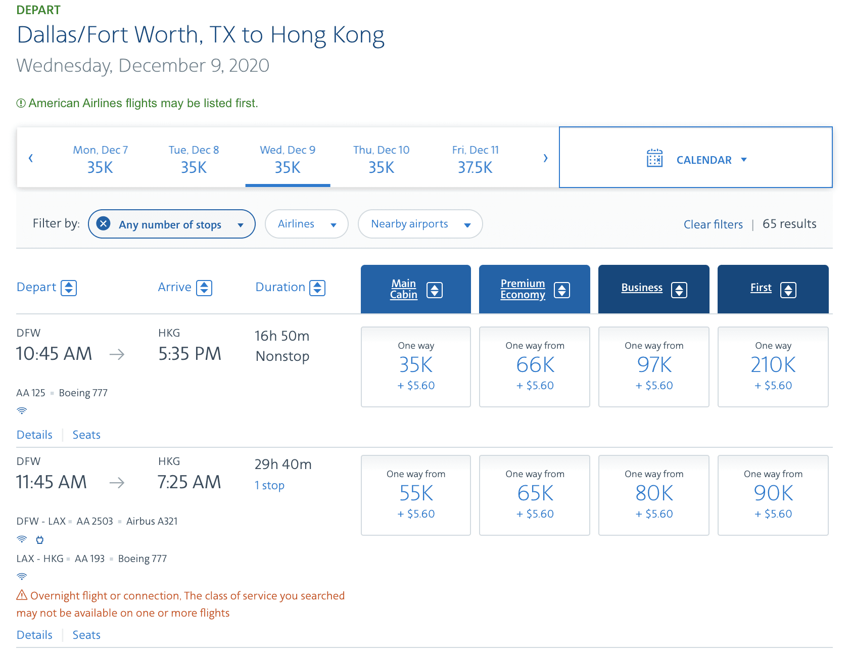Click the sort icon in Main Cabin header
Image resolution: width=850 pixels, height=652 pixels.
(435, 290)
